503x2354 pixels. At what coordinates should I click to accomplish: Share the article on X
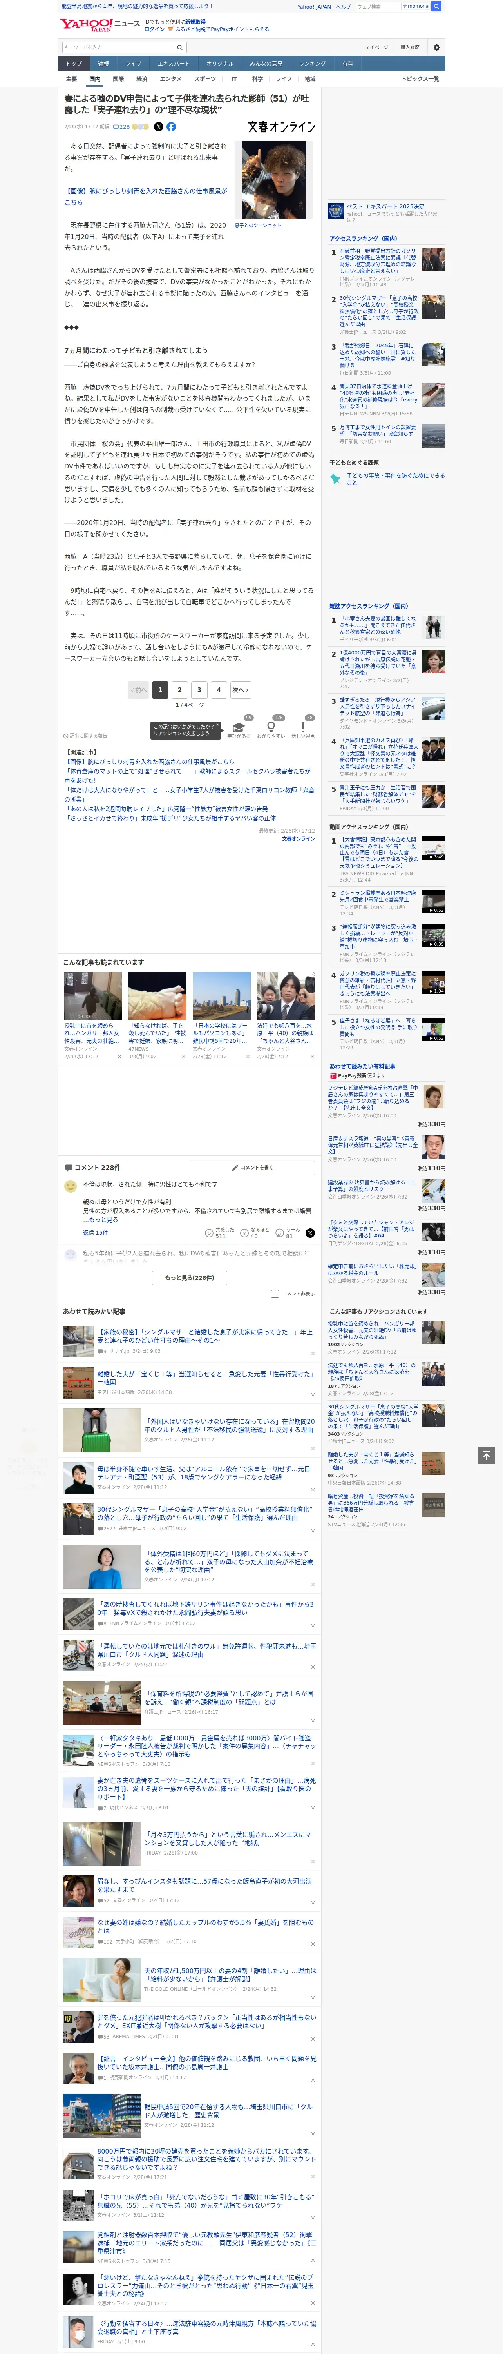(x=159, y=127)
